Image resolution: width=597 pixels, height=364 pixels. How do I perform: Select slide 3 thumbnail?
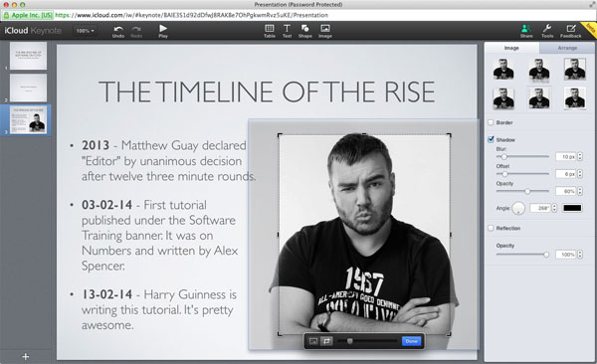coord(29,120)
